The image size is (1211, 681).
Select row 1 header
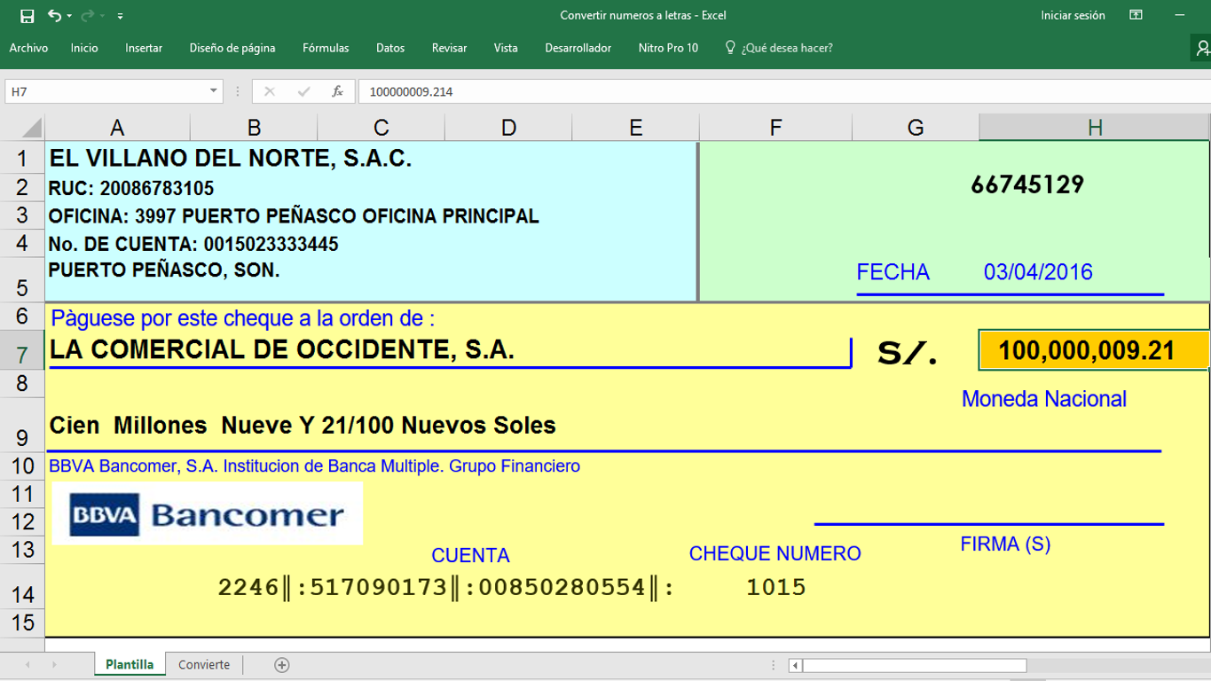pos(22,159)
